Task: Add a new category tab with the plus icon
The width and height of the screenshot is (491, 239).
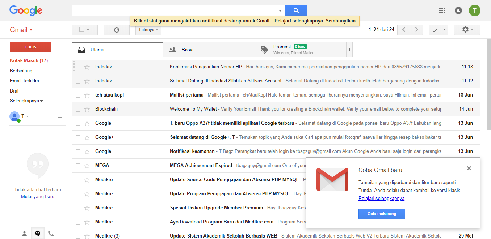Action: click(349, 49)
